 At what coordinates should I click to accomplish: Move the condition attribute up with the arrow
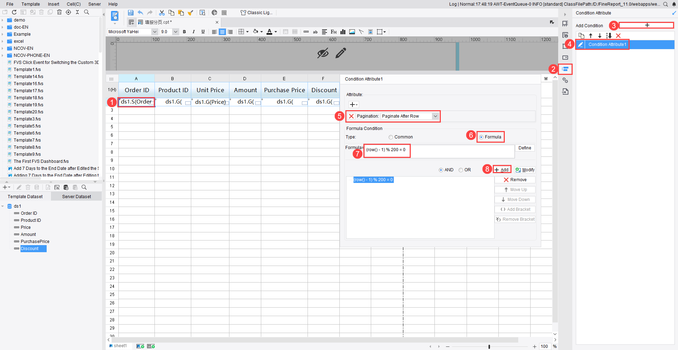pos(591,36)
